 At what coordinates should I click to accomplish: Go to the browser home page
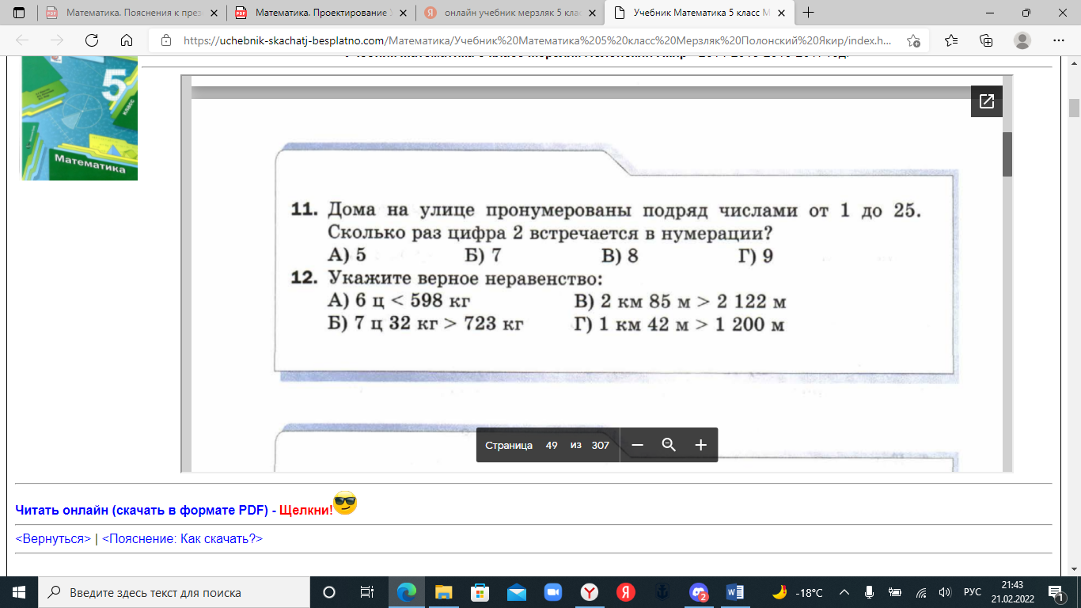(x=127, y=41)
